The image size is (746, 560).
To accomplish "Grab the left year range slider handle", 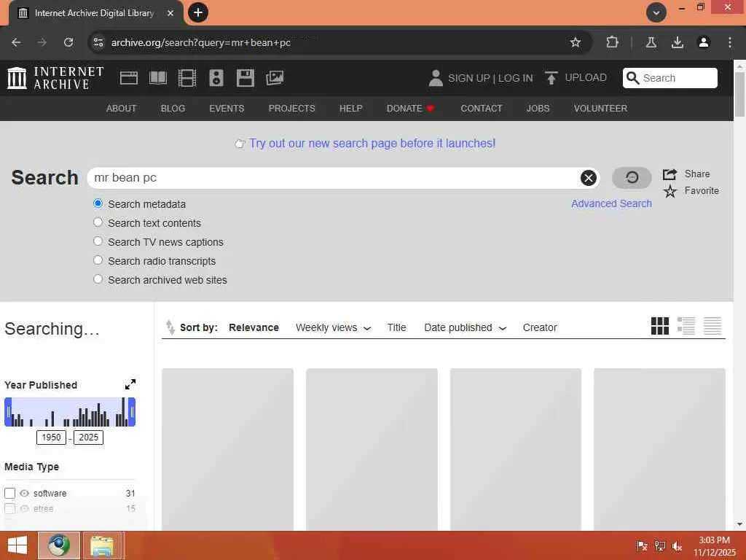I will 7,412.
